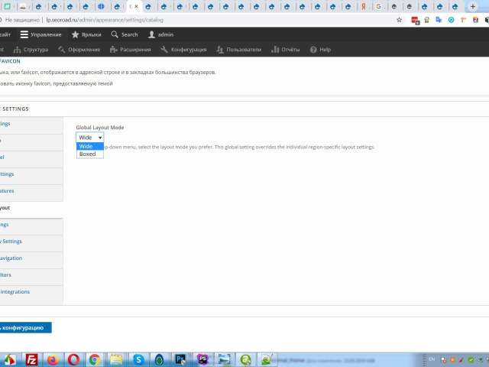Launch FileZilla from the taskbar
489x367 pixels.
tap(32, 359)
